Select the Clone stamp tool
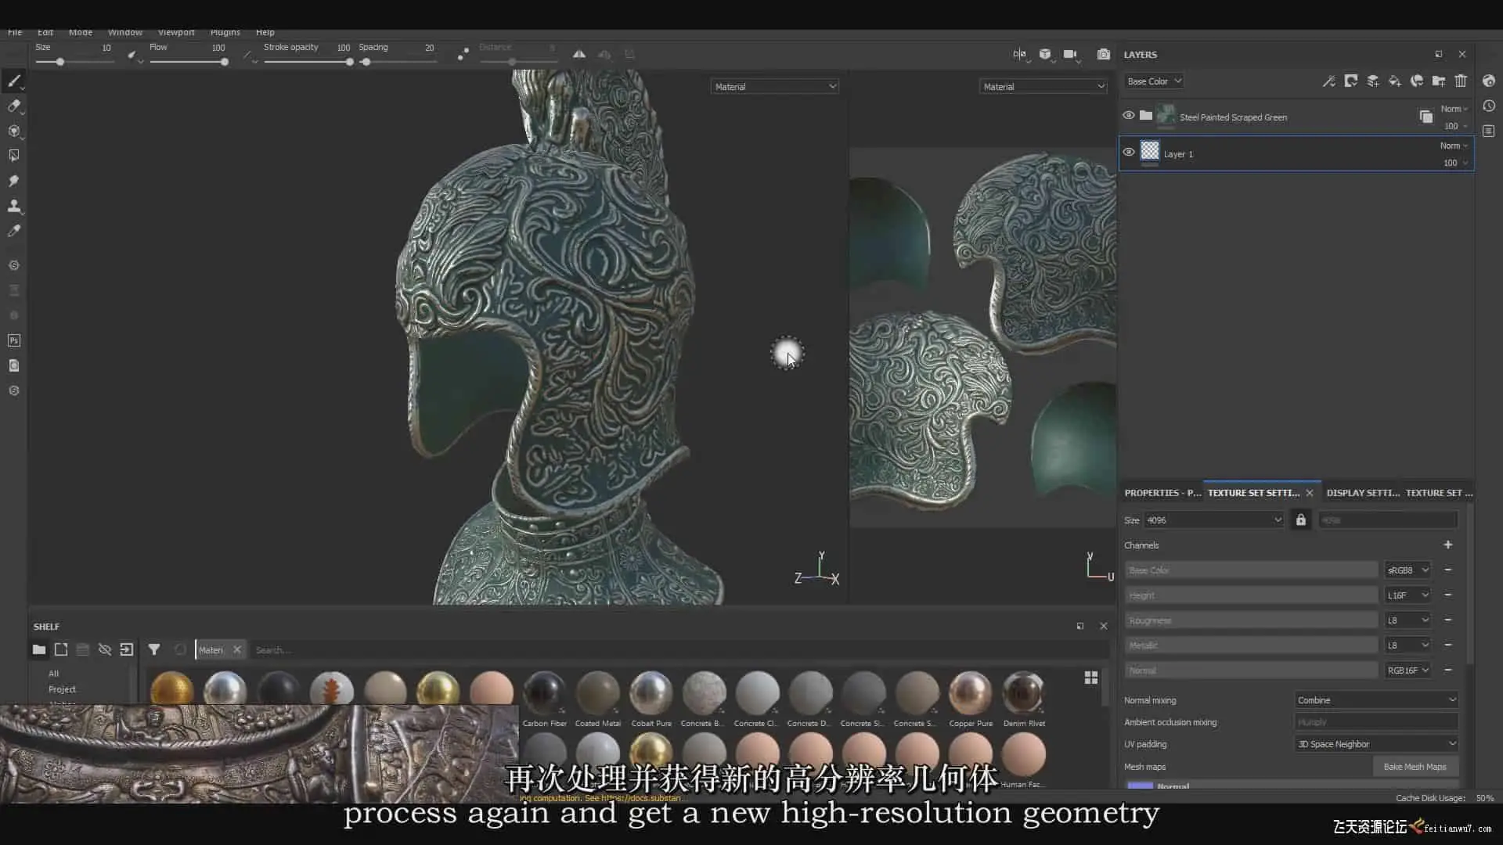 click(14, 206)
